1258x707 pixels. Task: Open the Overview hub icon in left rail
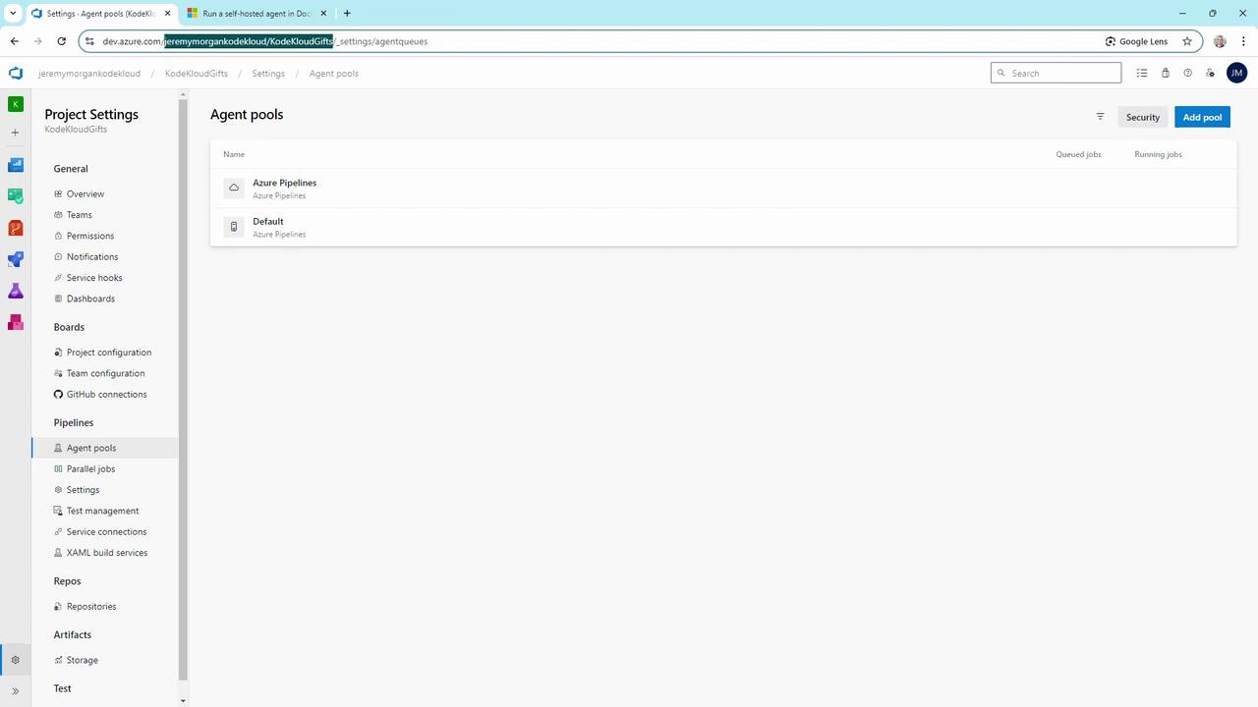click(15, 164)
